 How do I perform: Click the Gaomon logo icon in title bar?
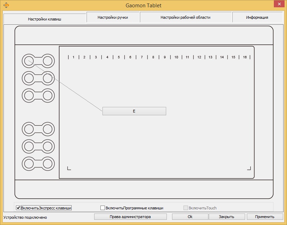pyautogui.click(x=6, y=5)
